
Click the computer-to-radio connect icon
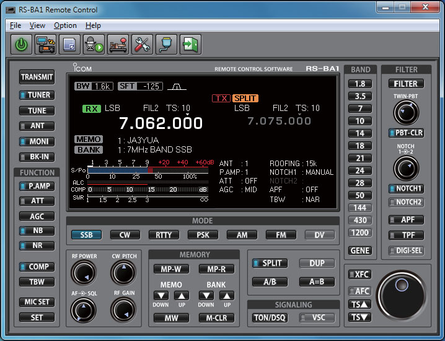[45, 44]
